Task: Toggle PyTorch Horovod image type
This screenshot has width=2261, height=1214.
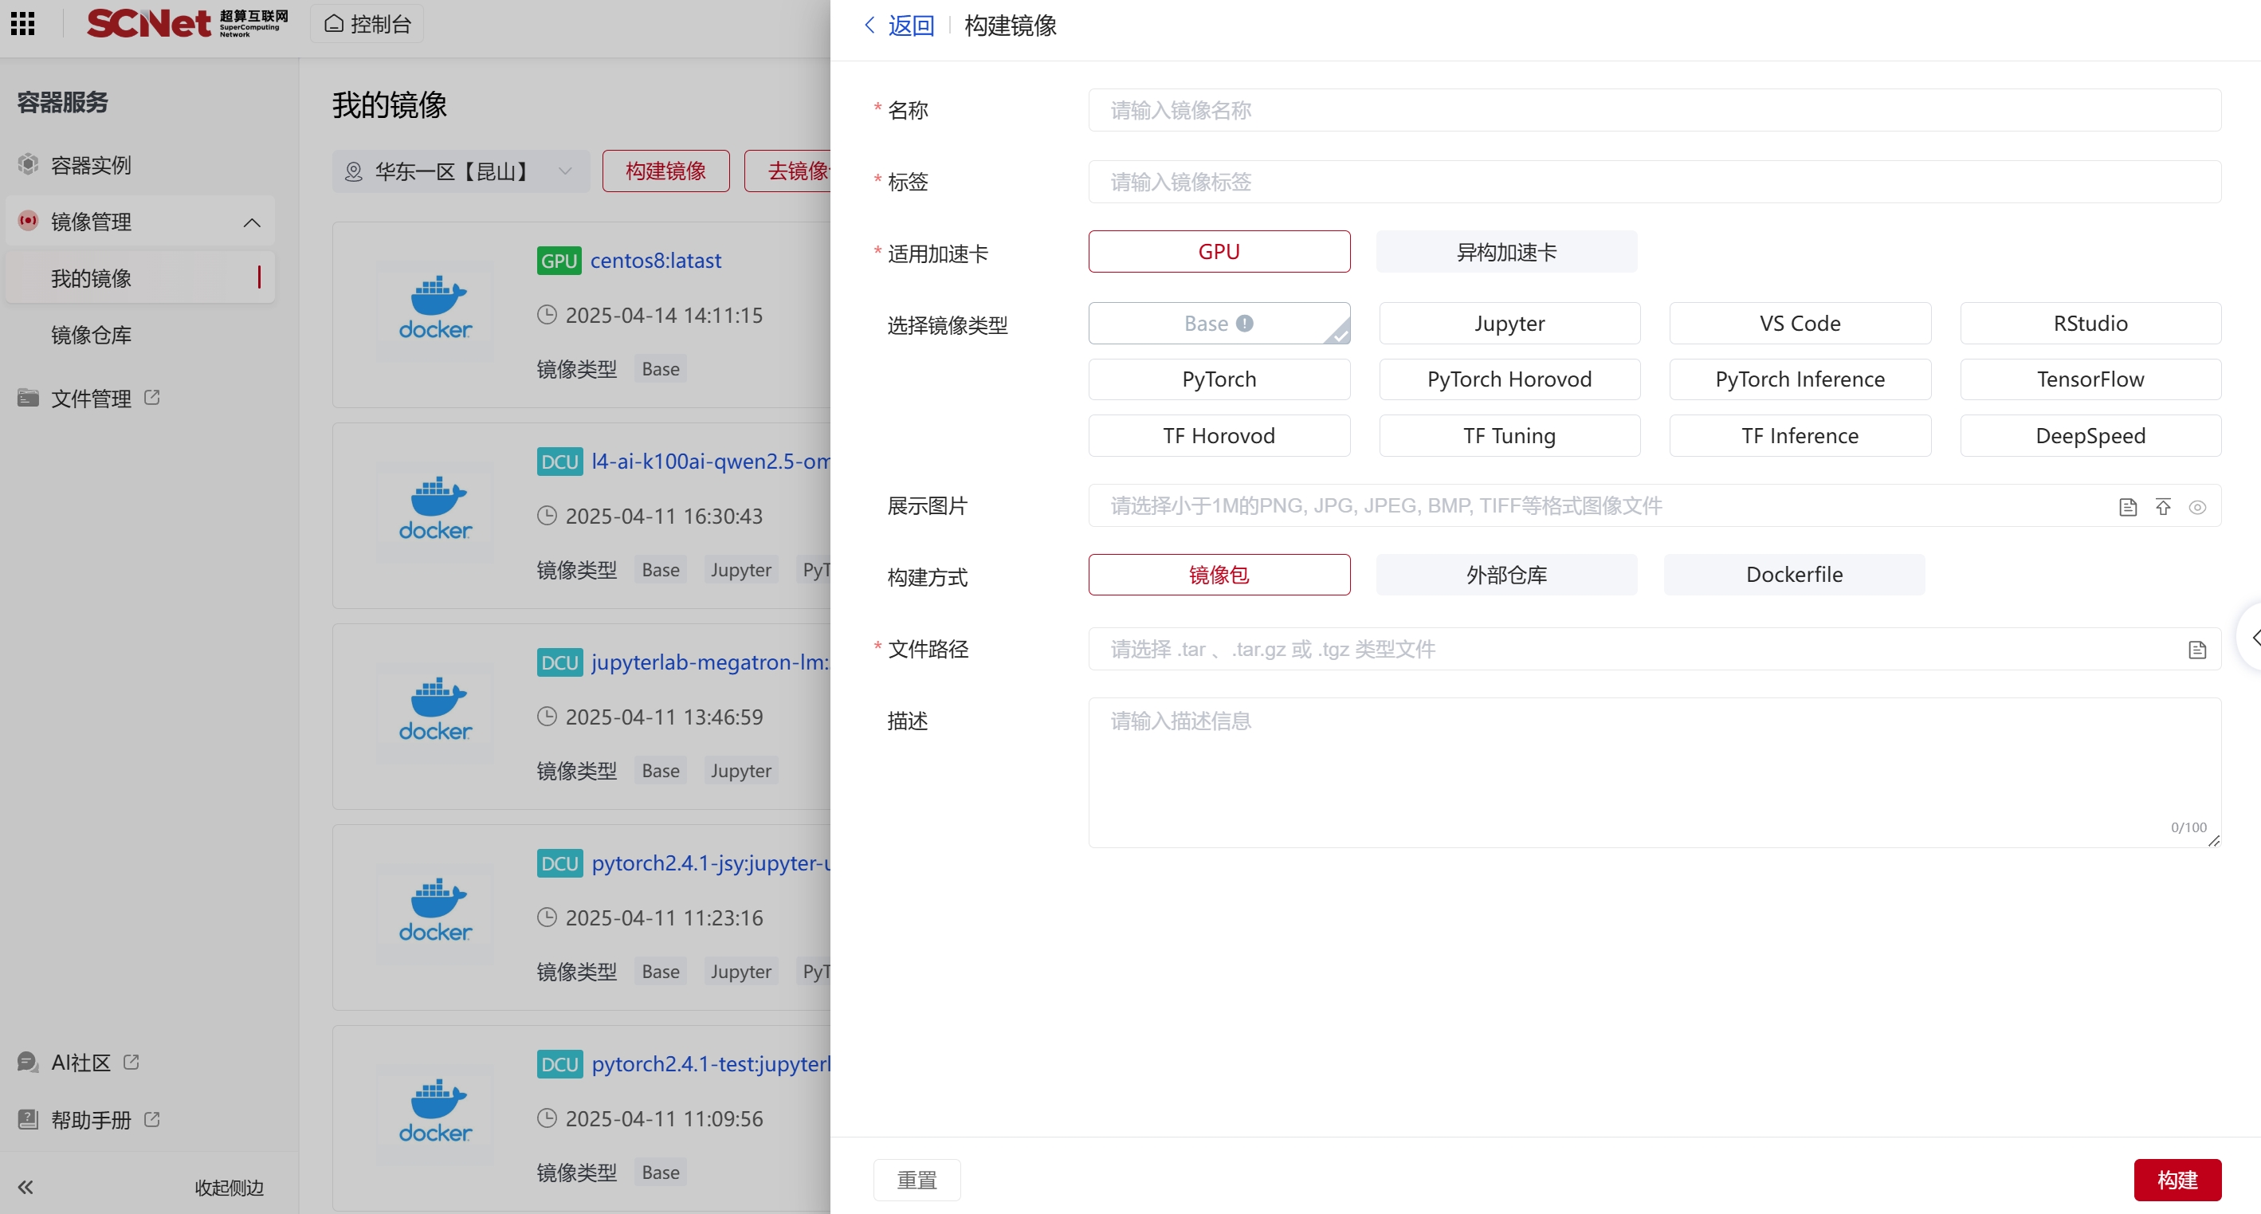Action: coord(1509,379)
